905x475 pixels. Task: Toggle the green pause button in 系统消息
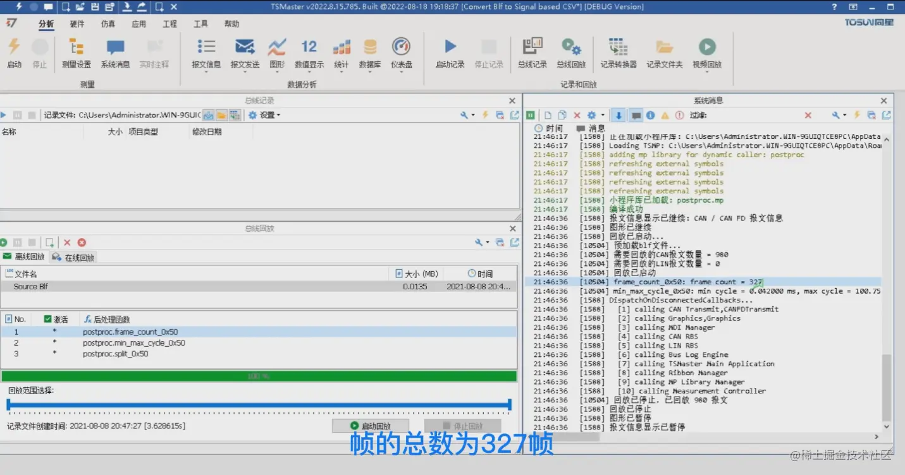pyautogui.click(x=531, y=116)
